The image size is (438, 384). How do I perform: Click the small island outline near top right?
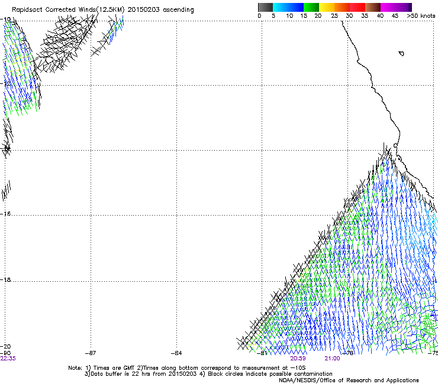point(401,53)
